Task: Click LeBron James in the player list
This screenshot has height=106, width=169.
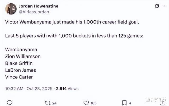Action: [x=20, y=70]
